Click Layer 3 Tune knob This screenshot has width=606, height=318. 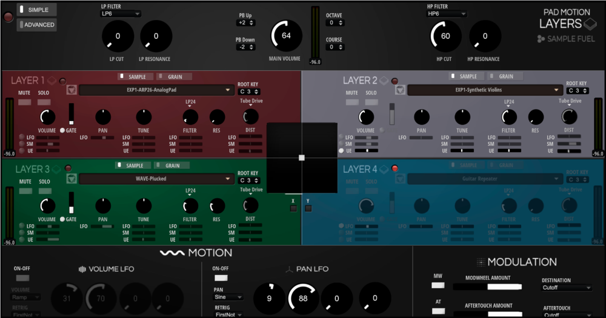click(144, 206)
